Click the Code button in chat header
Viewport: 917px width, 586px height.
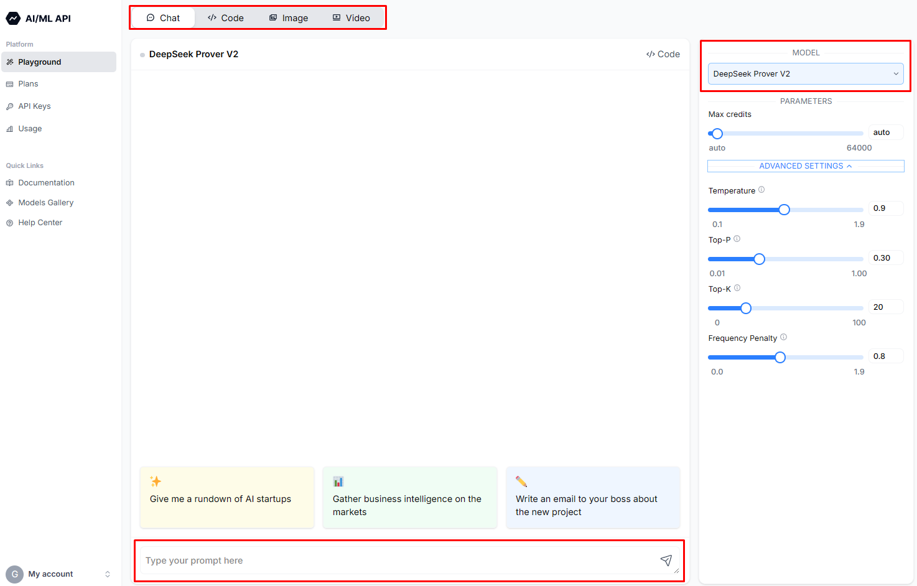point(663,54)
